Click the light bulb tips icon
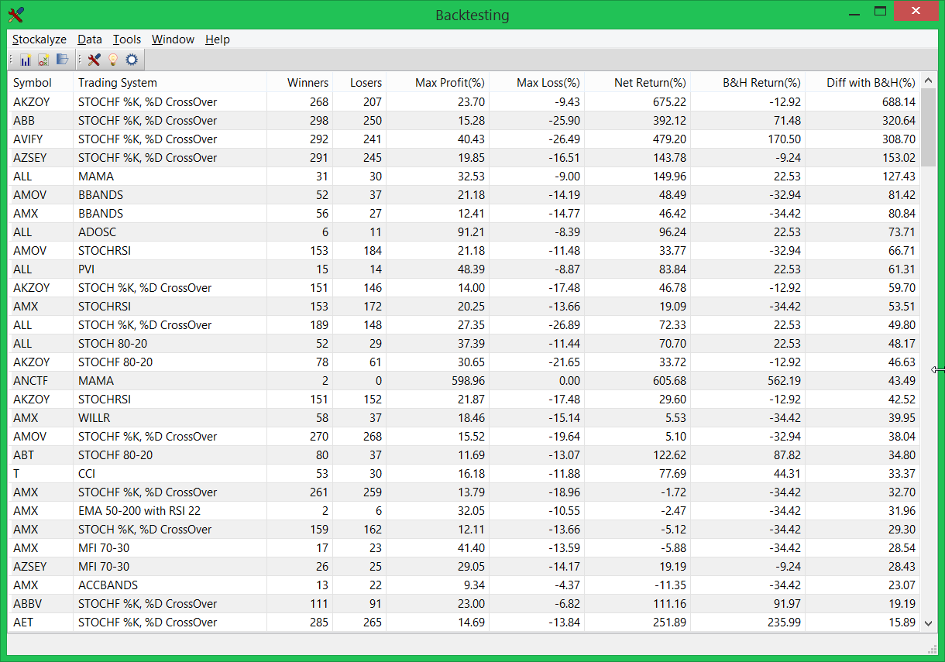The width and height of the screenshot is (945, 662). click(x=113, y=60)
